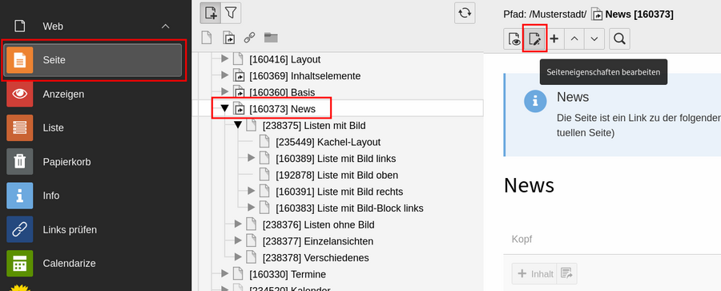Viewport: 721px width, 291px height.
Task: Open the Anzeigen module with eye icon
Action: tap(94, 94)
